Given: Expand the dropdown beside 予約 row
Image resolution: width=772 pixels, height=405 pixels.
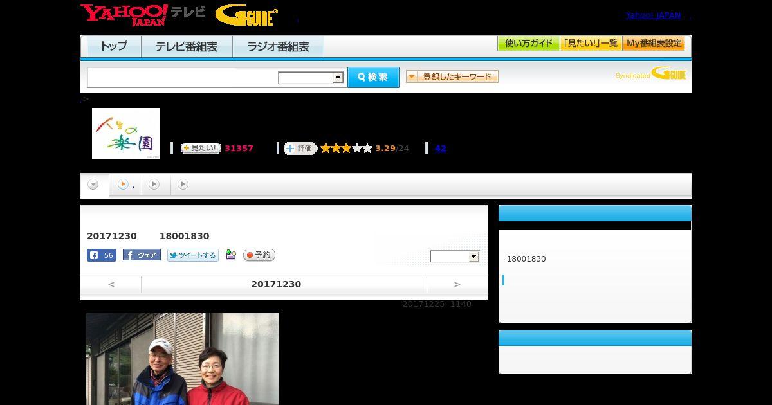Looking at the screenshot, I should [x=455, y=256].
